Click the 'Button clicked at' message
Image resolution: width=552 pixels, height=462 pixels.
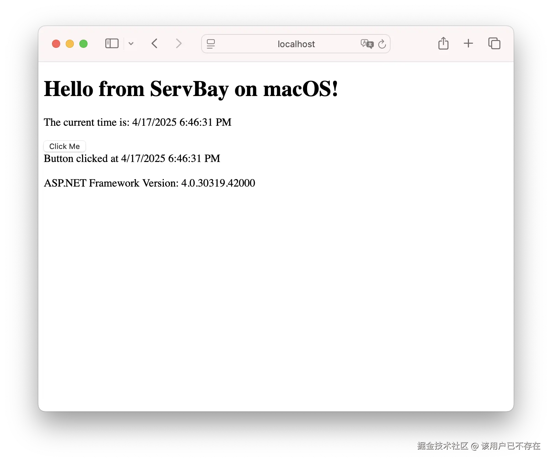[x=132, y=159]
